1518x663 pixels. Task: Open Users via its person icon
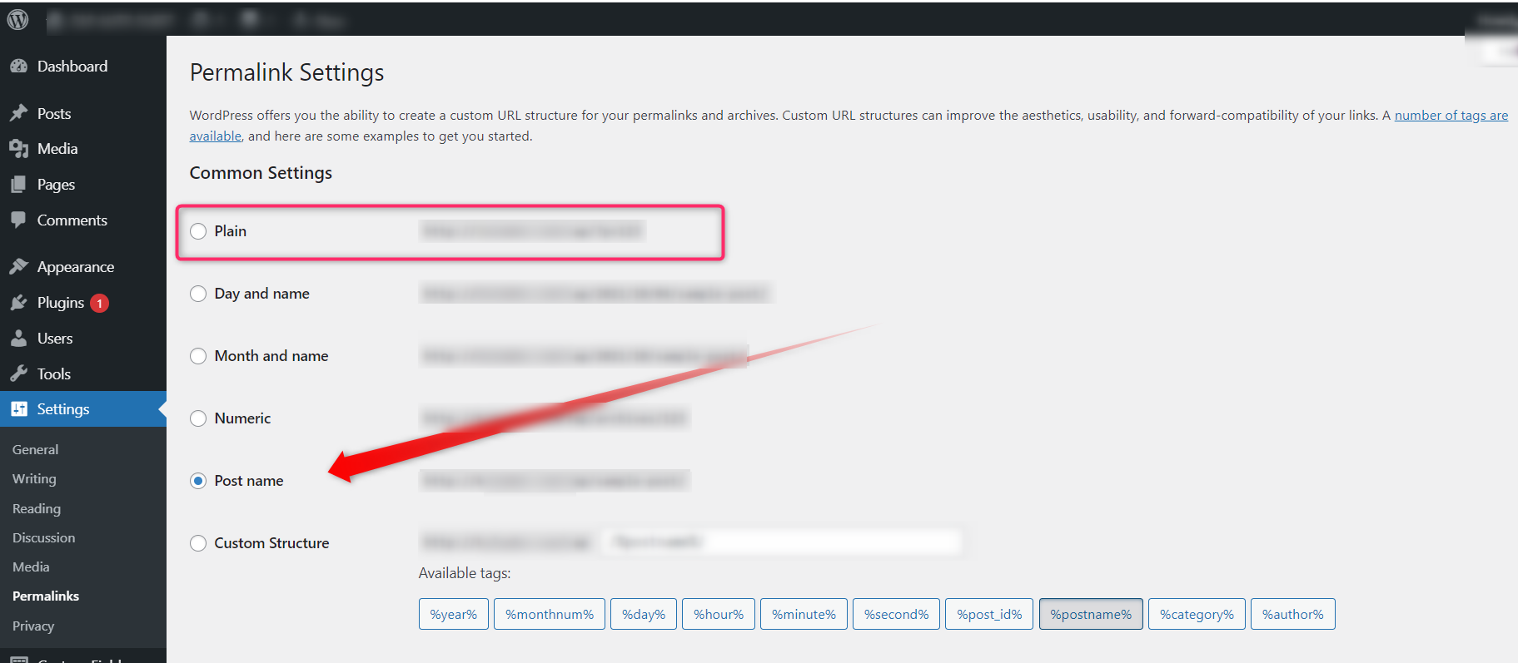click(18, 339)
